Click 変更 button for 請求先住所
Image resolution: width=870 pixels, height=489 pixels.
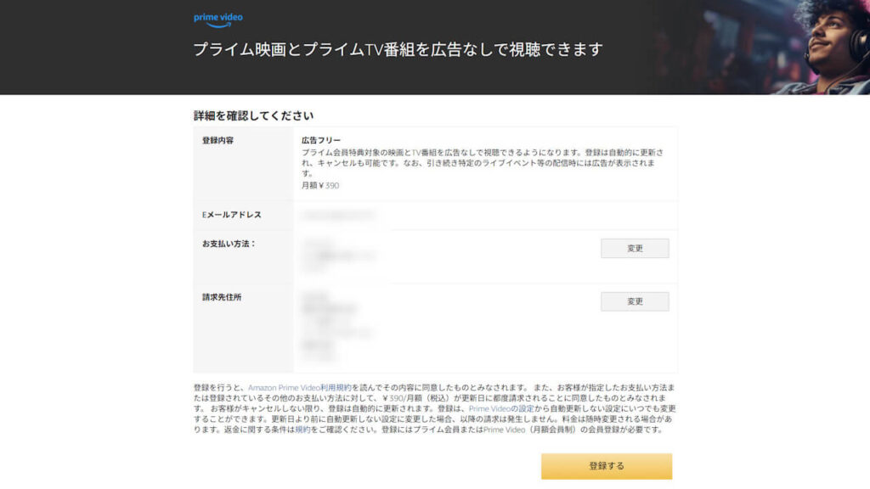click(x=635, y=301)
